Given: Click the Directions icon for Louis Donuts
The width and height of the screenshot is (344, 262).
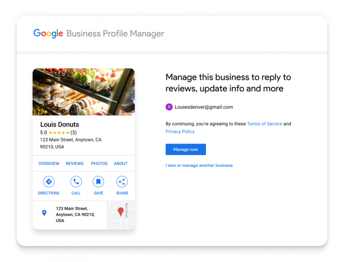Looking at the screenshot, I should point(48,182).
